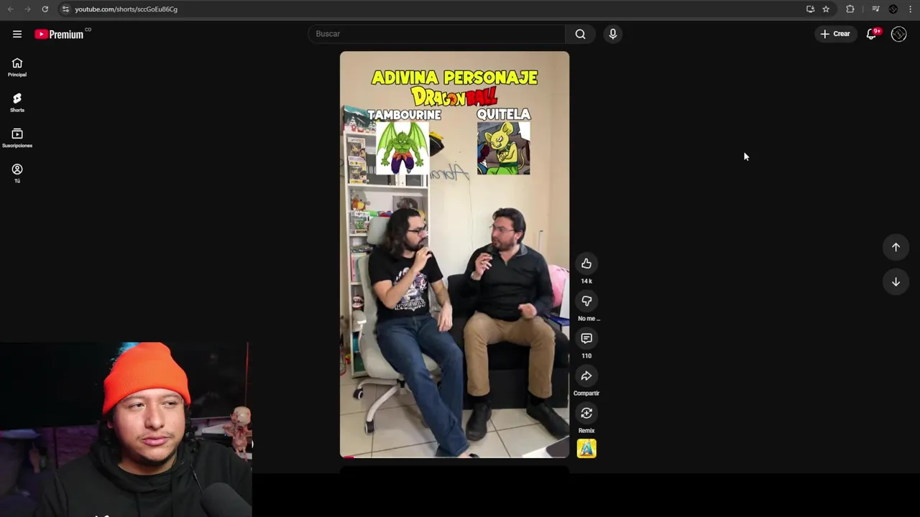Open Principal home in sidebar
Image resolution: width=920 pixels, height=517 pixels.
tap(17, 67)
